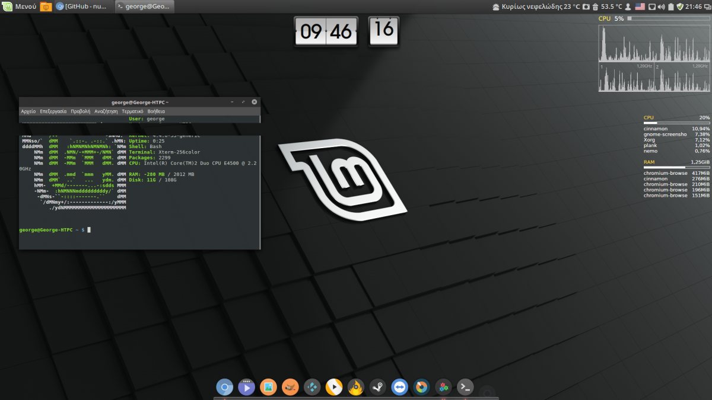Click the Packages: 2299 line in terminal
Viewport: 712px width, 400px height.
pyautogui.click(x=150, y=158)
